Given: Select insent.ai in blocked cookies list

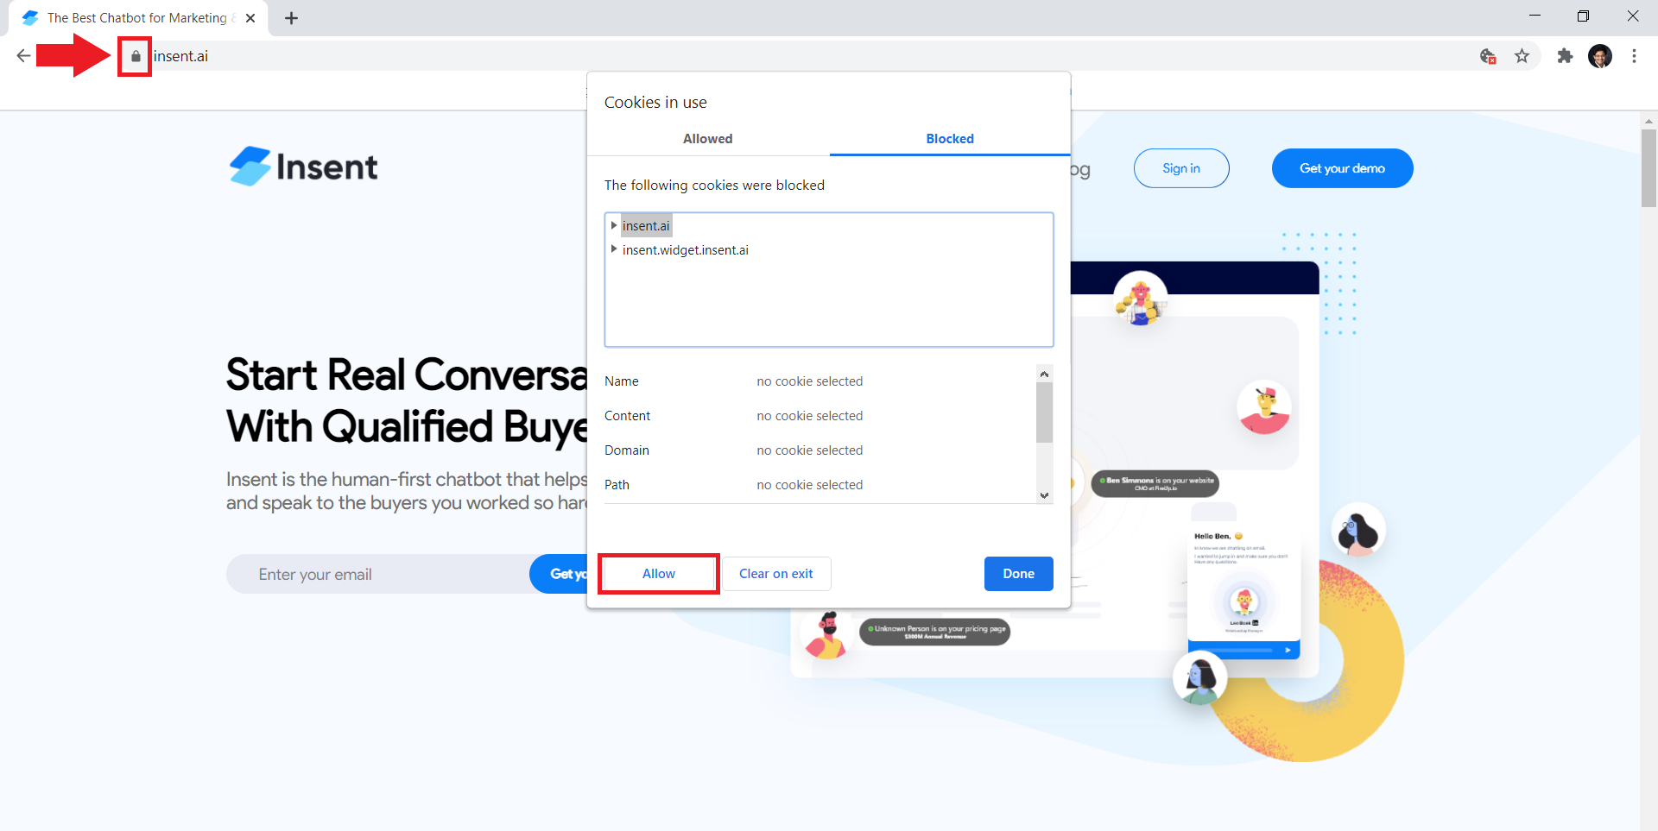Looking at the screenshot, I should pyautogui.click(x=646, y=226).
